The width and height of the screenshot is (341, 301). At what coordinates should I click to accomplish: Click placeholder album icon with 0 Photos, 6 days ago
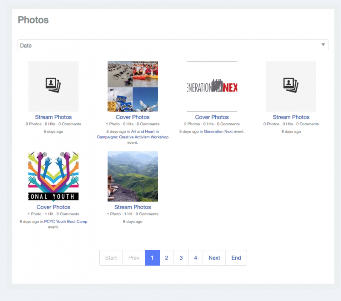(291, 87)
